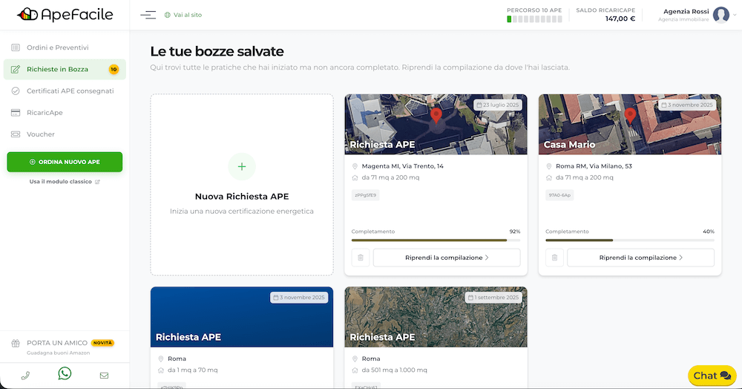
Task: Click the green plus icon for new request
Action: [x=241, y=167]
